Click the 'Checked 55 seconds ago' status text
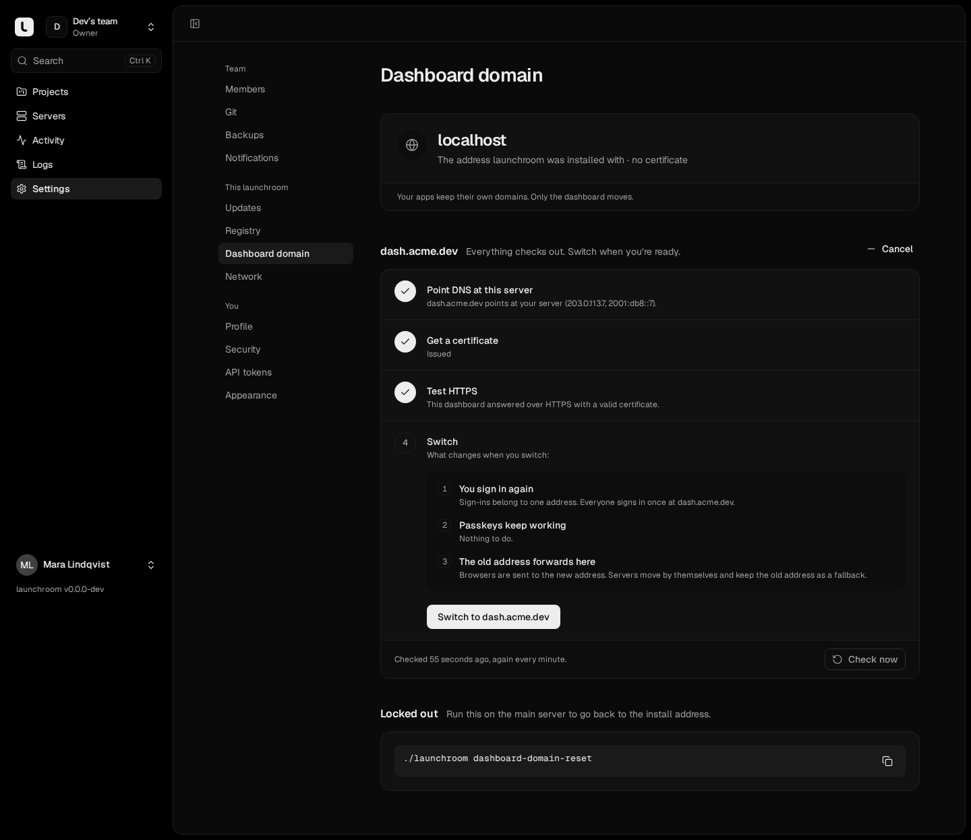 [x=480, y=659]
